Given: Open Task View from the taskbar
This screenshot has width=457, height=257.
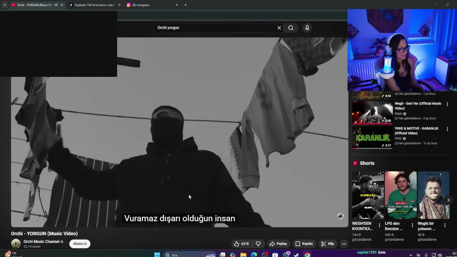Looking at the screenshot, I should 222,255.
